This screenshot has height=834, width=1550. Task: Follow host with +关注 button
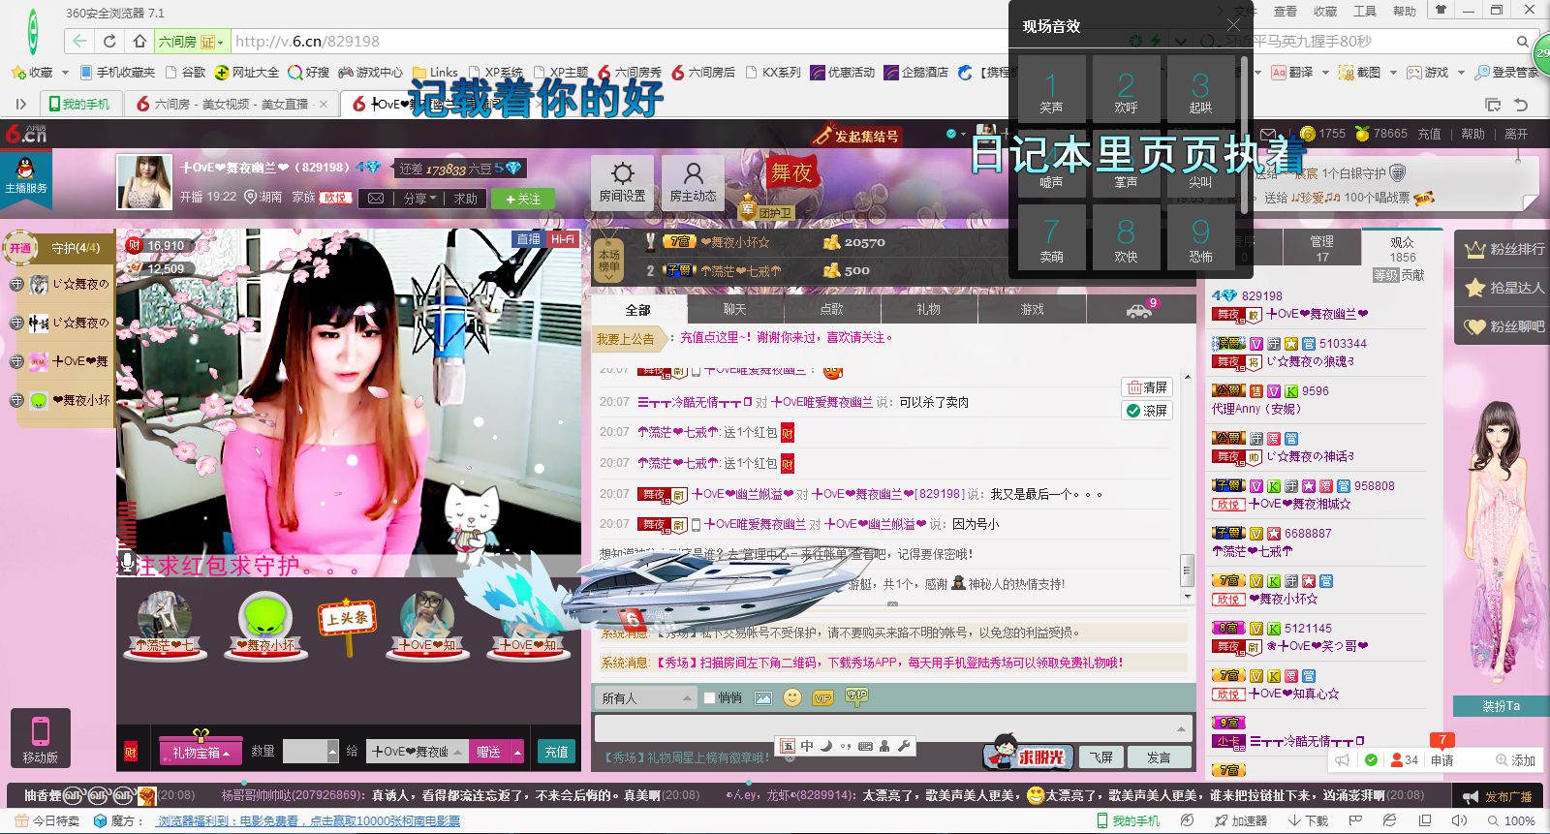coord(522,199)
